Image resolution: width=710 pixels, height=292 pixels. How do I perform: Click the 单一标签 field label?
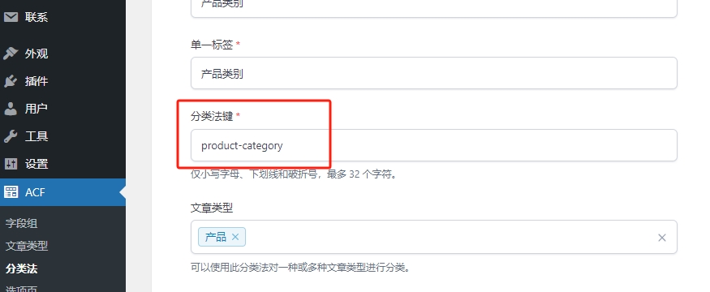pyautogui.click(x=212, y=45)
